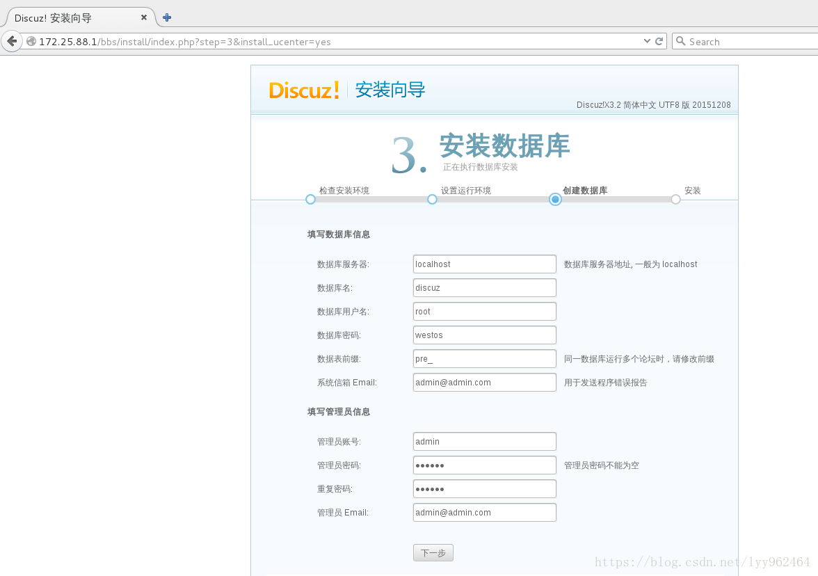Close the Discuz! 安装向导 tab

(144, 18)
